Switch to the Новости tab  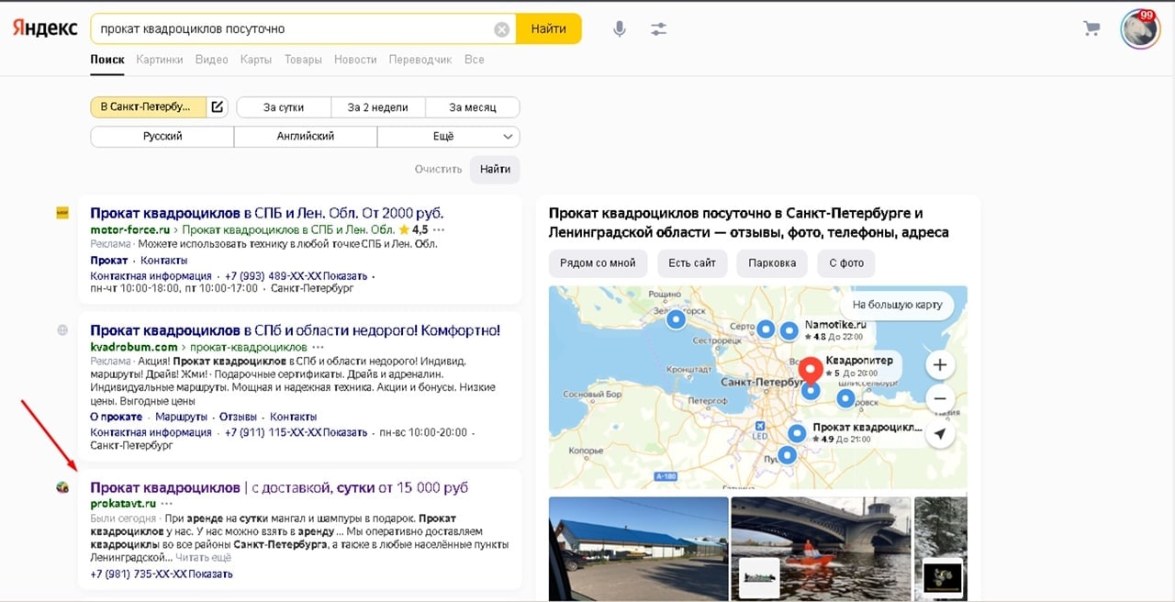tap(355, 60)
